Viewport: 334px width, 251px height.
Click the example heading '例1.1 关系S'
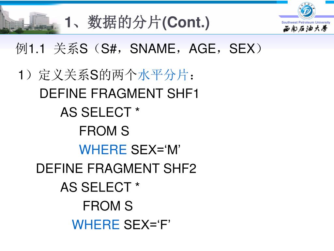(52, 49)
